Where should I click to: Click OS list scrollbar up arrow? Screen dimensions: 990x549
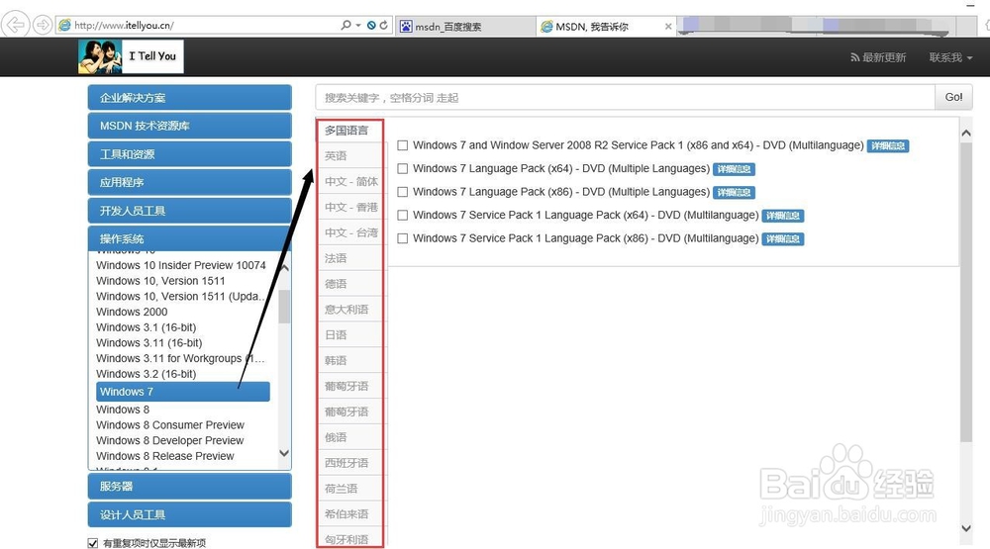(284, 268)
